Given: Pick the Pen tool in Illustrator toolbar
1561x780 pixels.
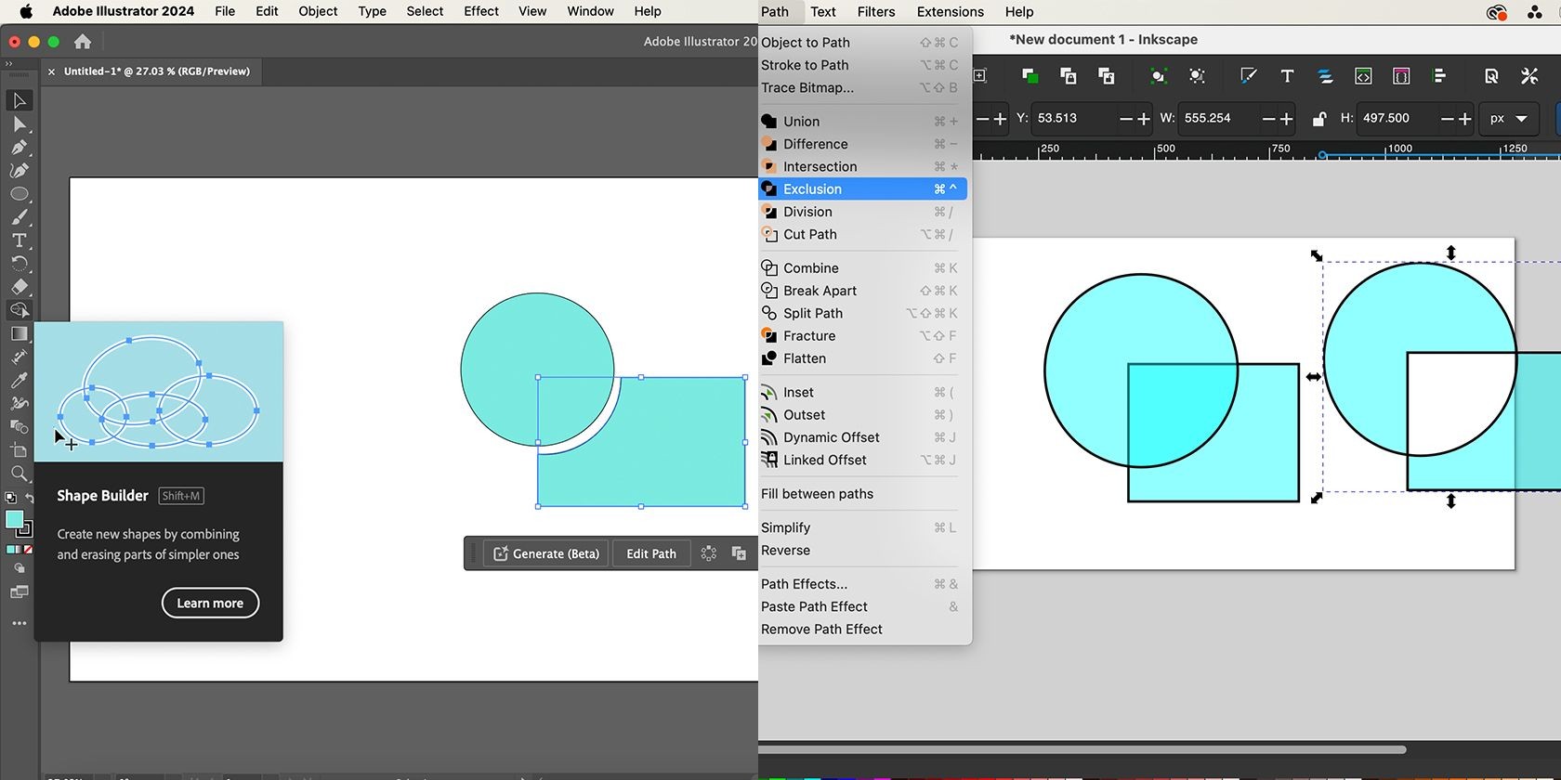Looking at the screenshot, I should click(x=20, y=147).
